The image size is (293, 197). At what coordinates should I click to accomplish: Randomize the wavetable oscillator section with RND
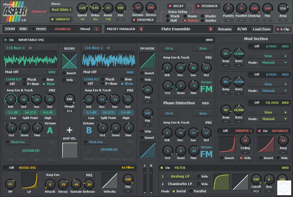[209, 40]
